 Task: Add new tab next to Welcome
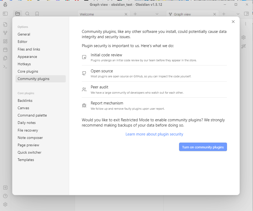click(x=135, y=14)
